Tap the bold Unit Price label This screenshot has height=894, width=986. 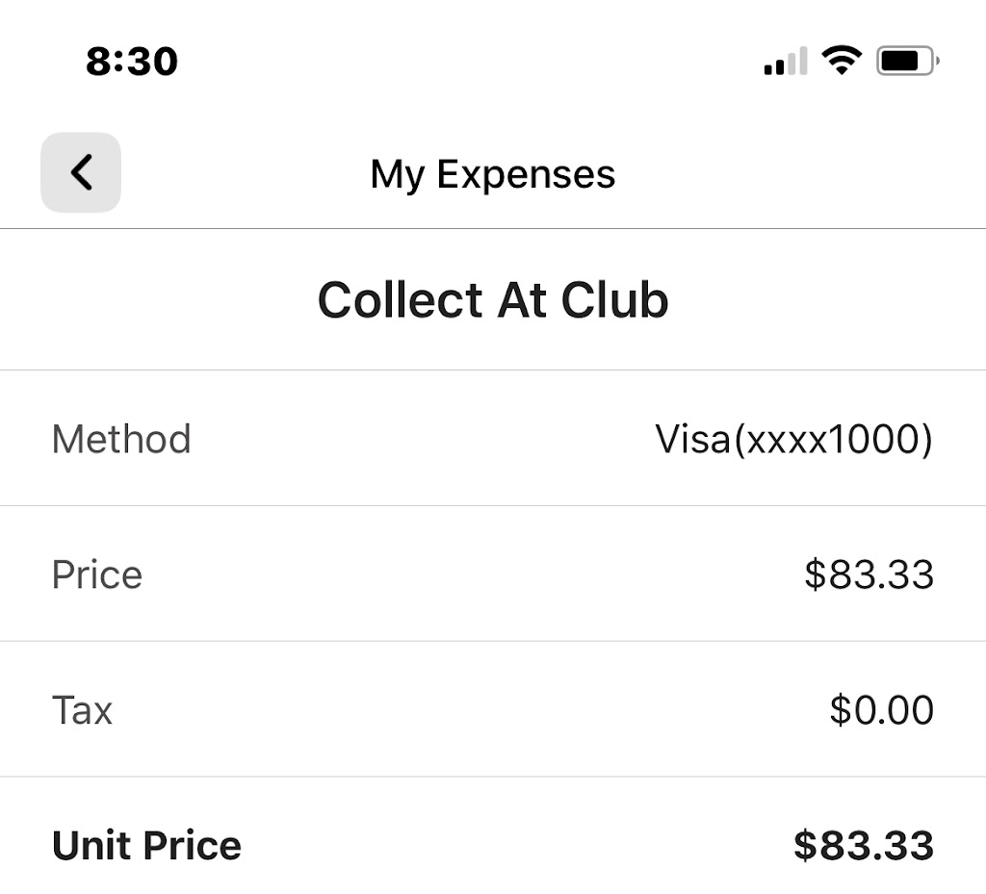tap(146, 846)
